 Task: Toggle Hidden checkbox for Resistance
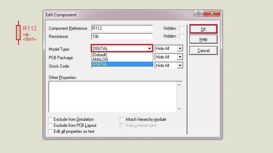pos(181,36)
